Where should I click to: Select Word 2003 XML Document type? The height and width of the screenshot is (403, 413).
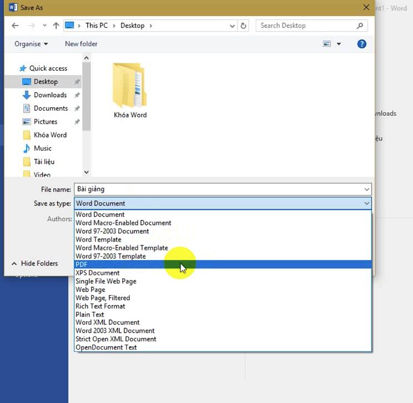[x=223, y=331]
